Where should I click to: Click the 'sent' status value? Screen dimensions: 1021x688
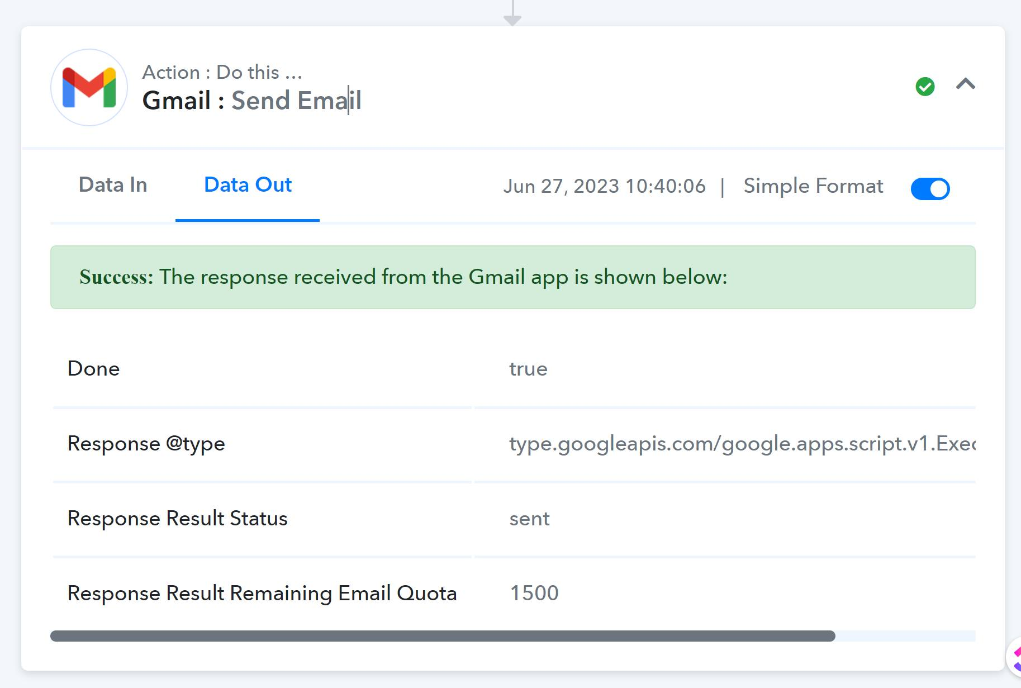point(529,519)
